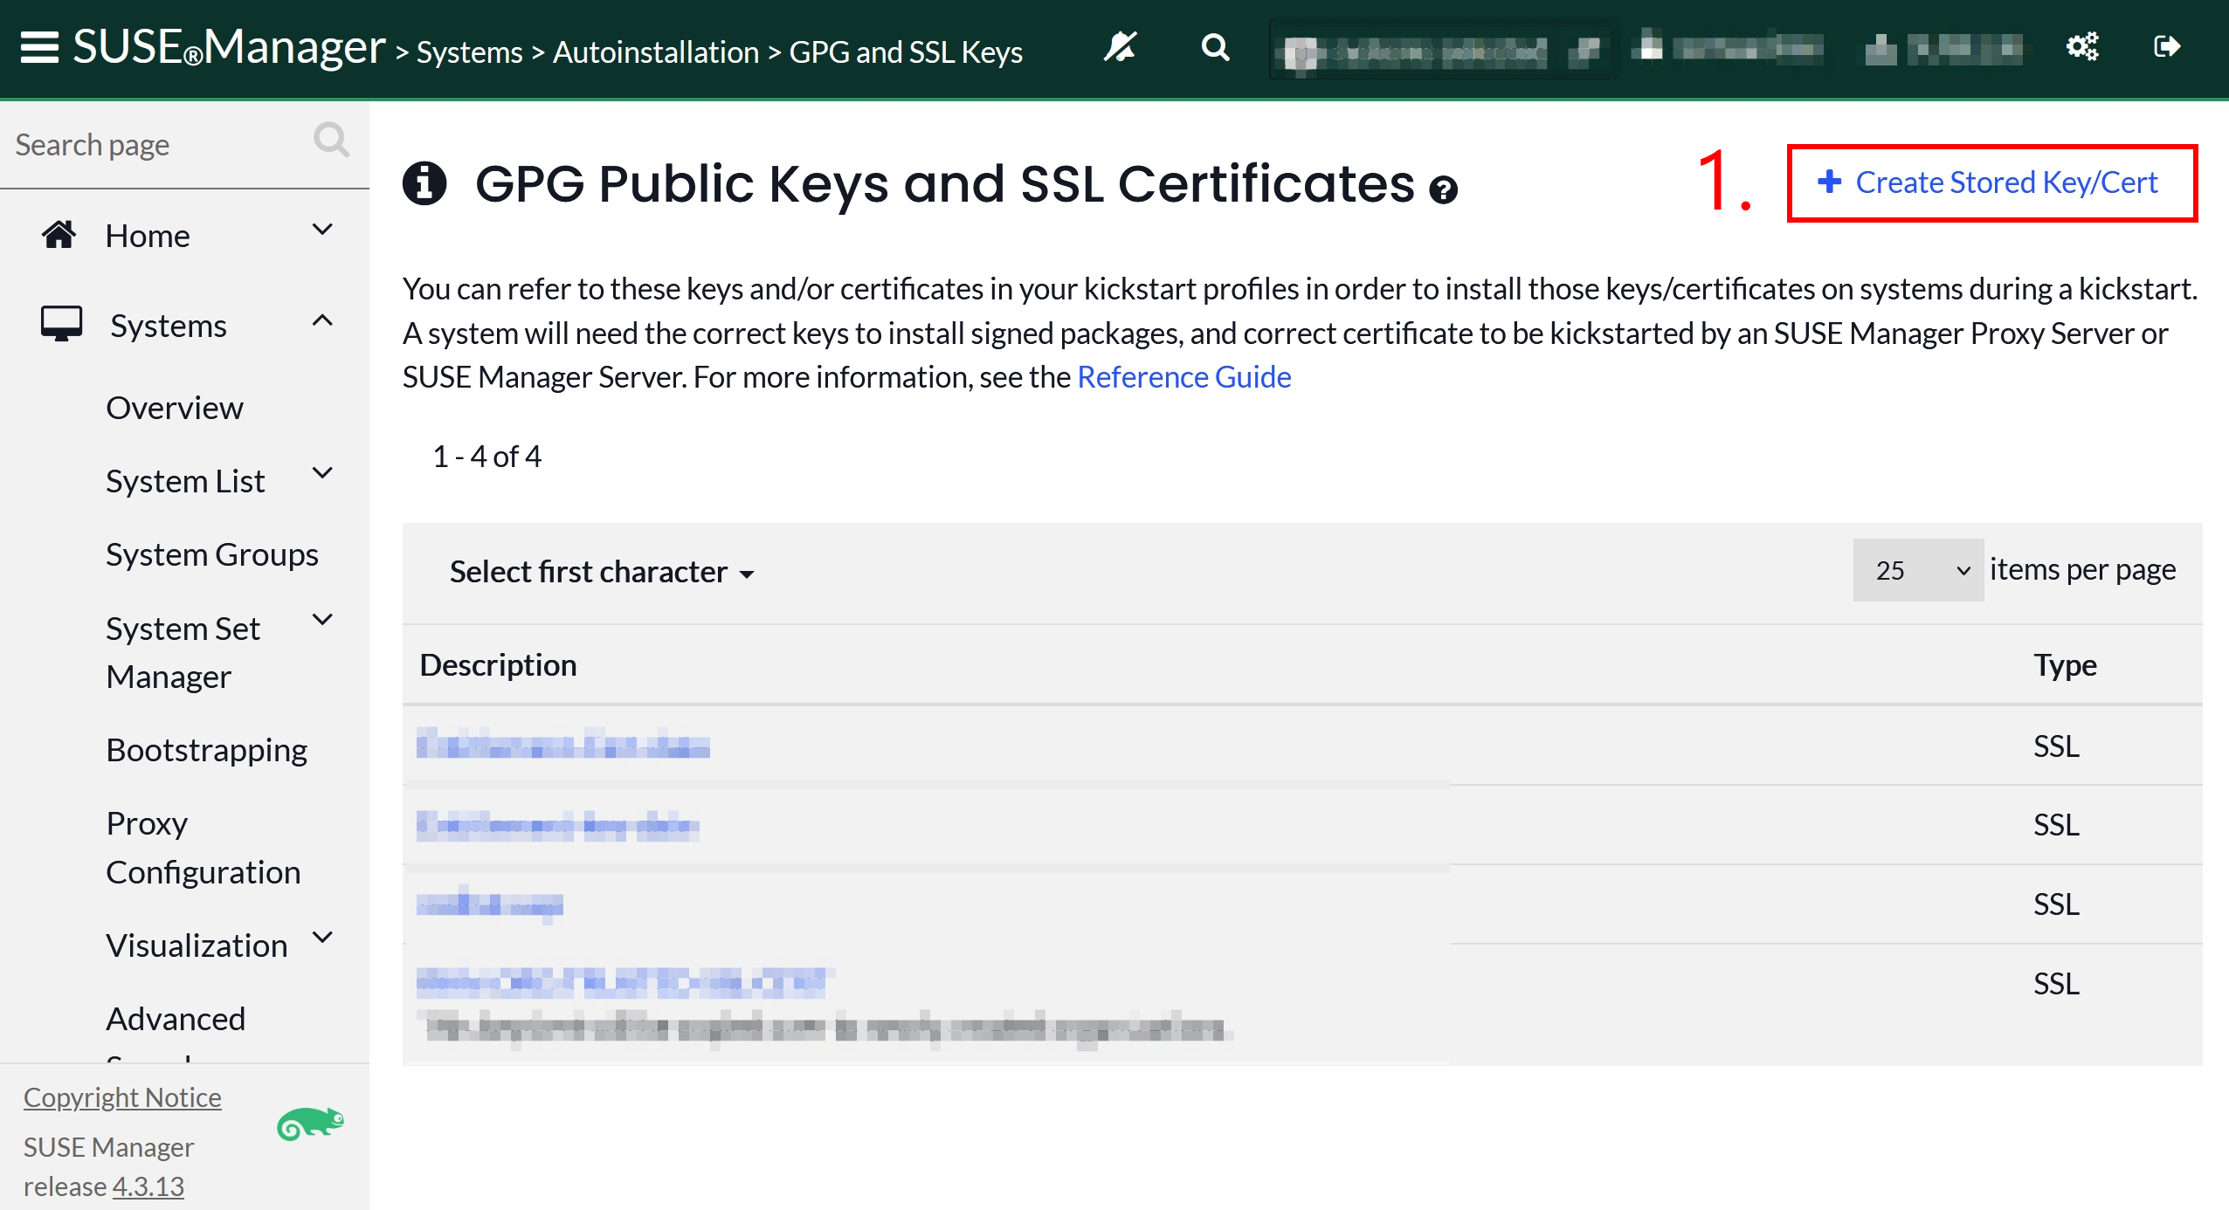Click the Description column header
2229x1210 pixels.
point(498,665)
